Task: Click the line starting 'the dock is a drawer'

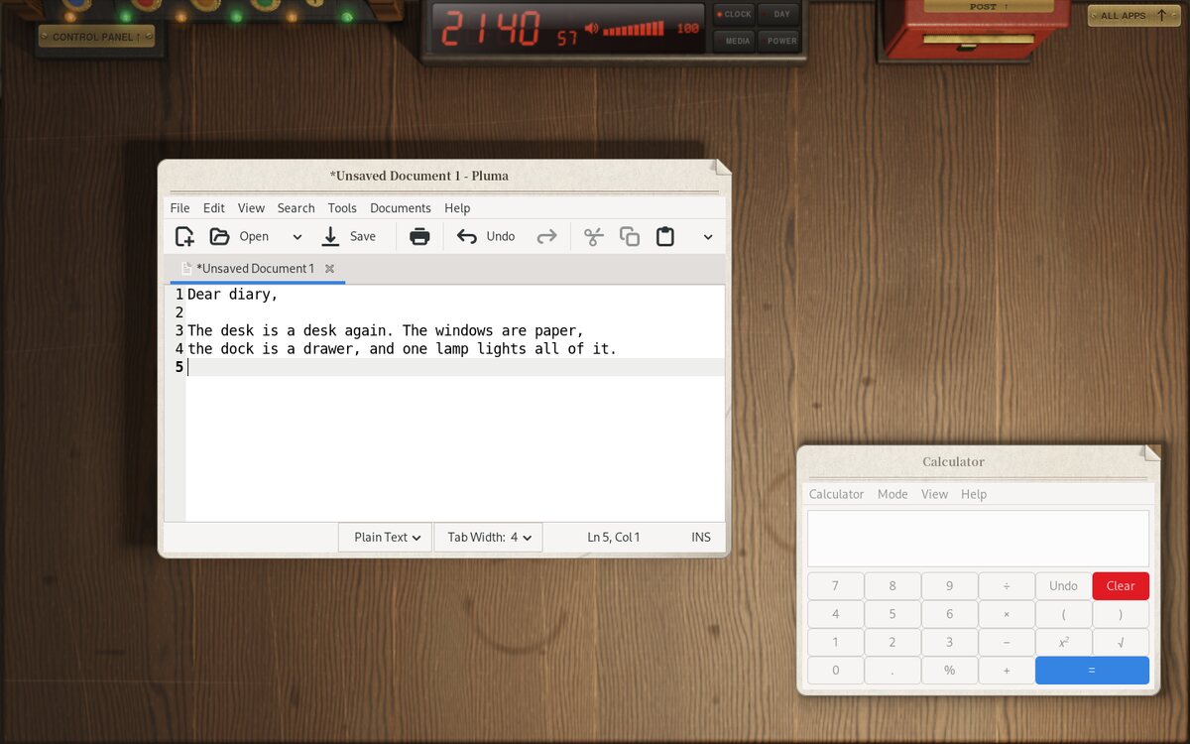Action: coord(402,349)
